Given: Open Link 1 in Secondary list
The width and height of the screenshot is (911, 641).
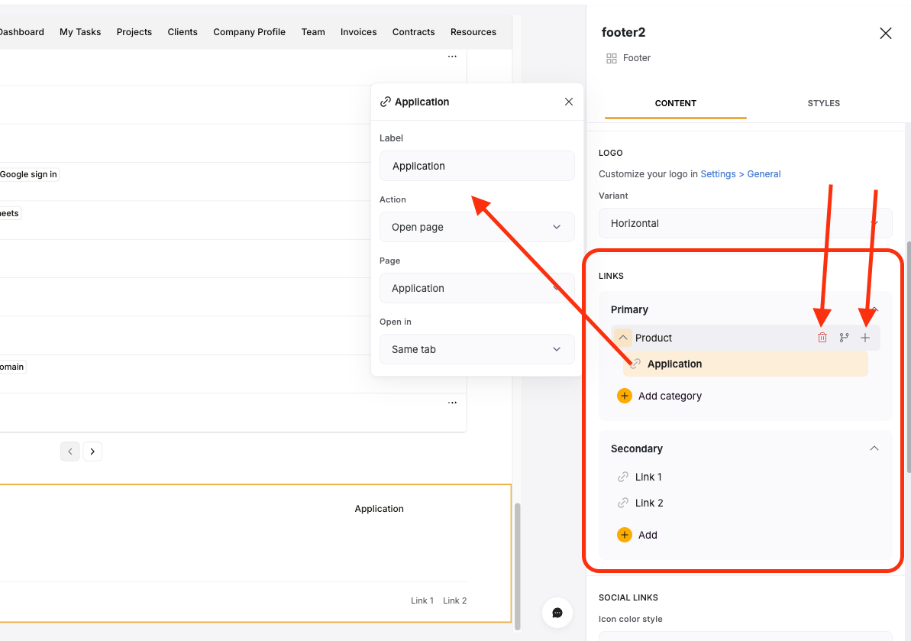Looking at the screenshot, I should point(648,477).
